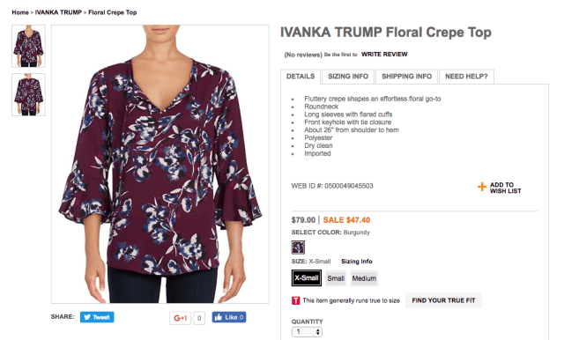Image resolution: width=564 pixels, height=340 pixels.
Task: Click the red True Fit T icon
Action: pos(295,300)
